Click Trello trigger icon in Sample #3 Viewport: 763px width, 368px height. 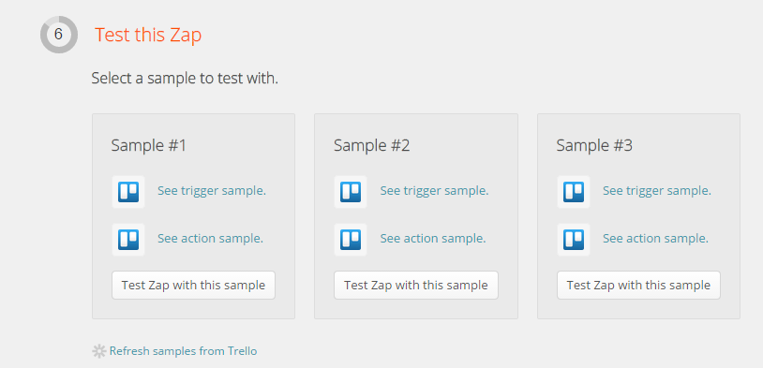[x=574, y=192]
